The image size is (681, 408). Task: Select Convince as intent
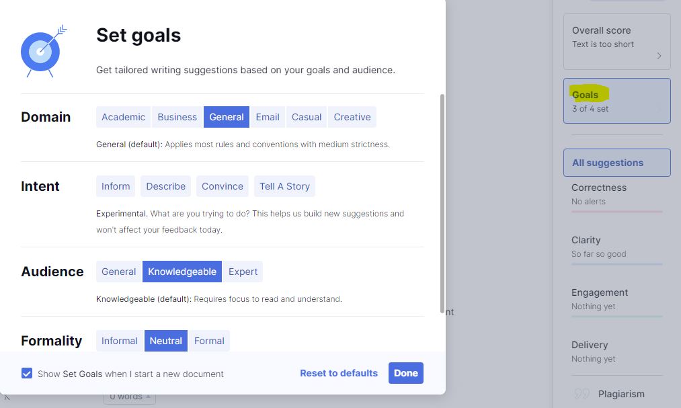[x=223, y=186]
